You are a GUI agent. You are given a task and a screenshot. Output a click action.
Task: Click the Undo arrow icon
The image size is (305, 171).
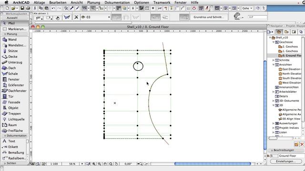53,8
